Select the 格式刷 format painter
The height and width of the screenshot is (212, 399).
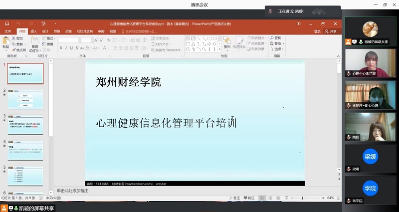(x=19, y=50)
